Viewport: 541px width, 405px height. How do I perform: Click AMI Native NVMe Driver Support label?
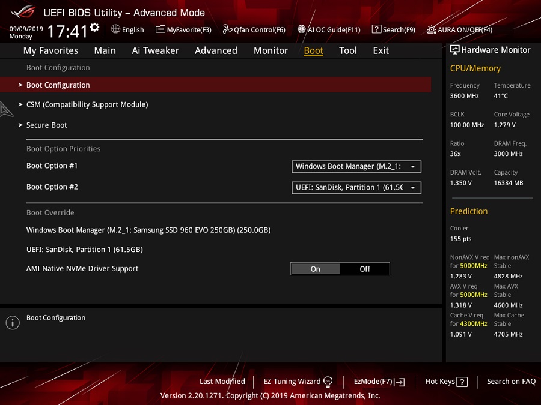click(82, 269)
